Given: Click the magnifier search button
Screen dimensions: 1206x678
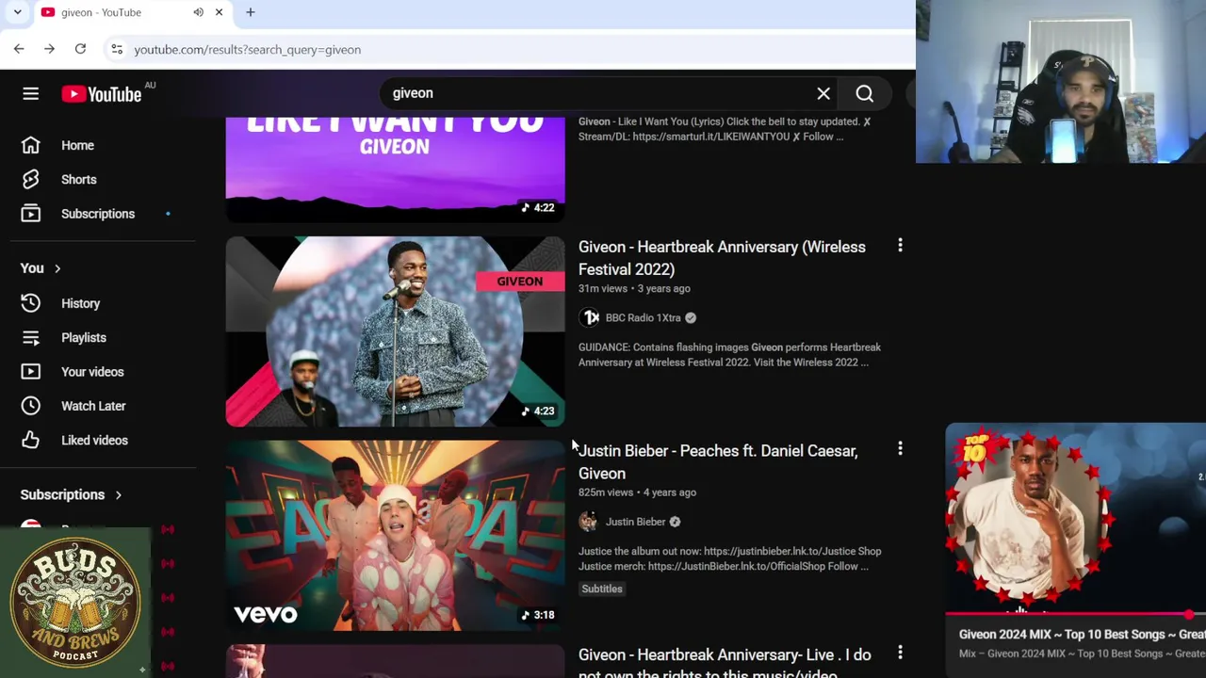Looking at the screenshot, I should [865, 93].
